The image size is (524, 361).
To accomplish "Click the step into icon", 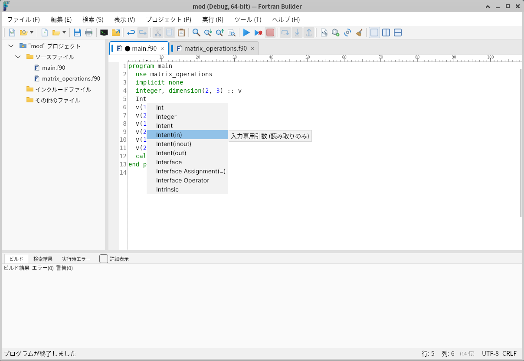I will [x=297, y=33].
